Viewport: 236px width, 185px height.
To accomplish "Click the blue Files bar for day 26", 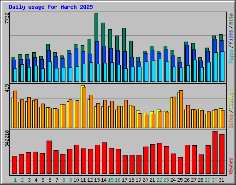I will point(187,55).
